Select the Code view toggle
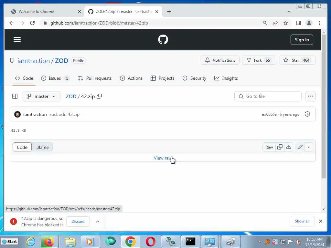This screenshot has width=331, height=248. point(22,147)
